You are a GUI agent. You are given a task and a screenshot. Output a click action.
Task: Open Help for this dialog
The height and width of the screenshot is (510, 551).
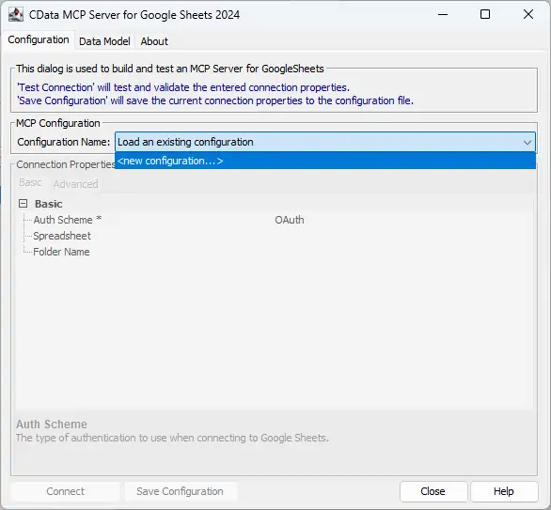click(x=504, y=491)
